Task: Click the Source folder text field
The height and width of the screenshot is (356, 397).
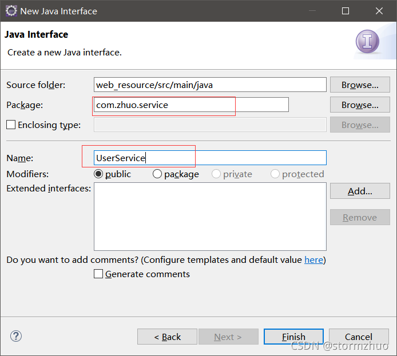Action: [x=210, y=85]
